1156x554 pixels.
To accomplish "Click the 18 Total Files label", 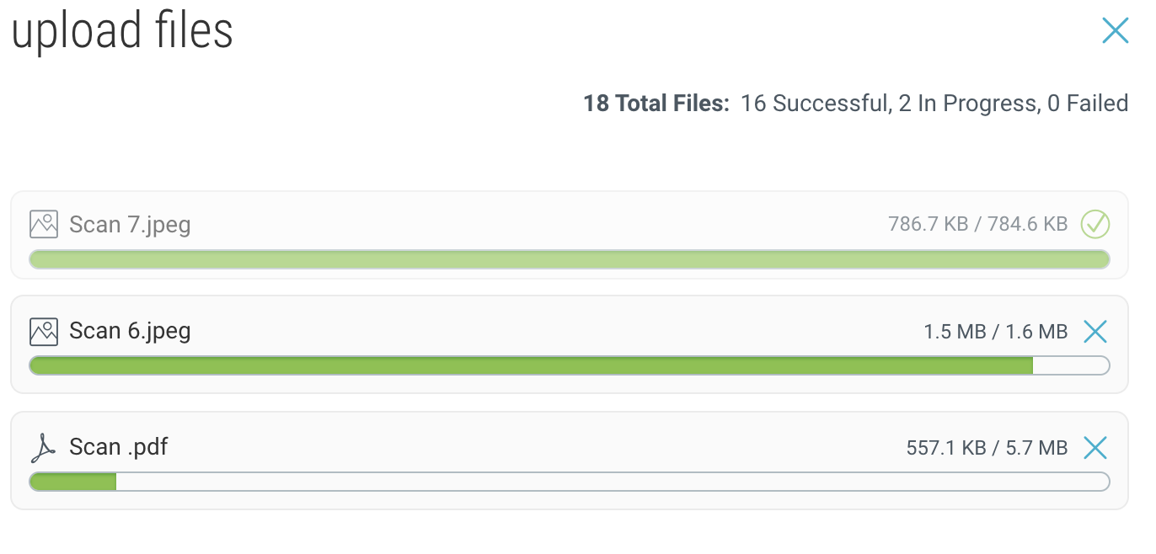I will pos(656,104).
